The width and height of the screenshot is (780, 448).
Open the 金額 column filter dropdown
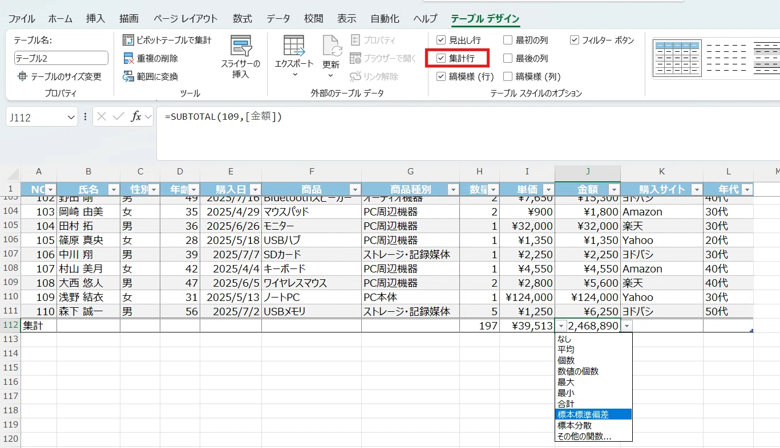pos(614,190)
